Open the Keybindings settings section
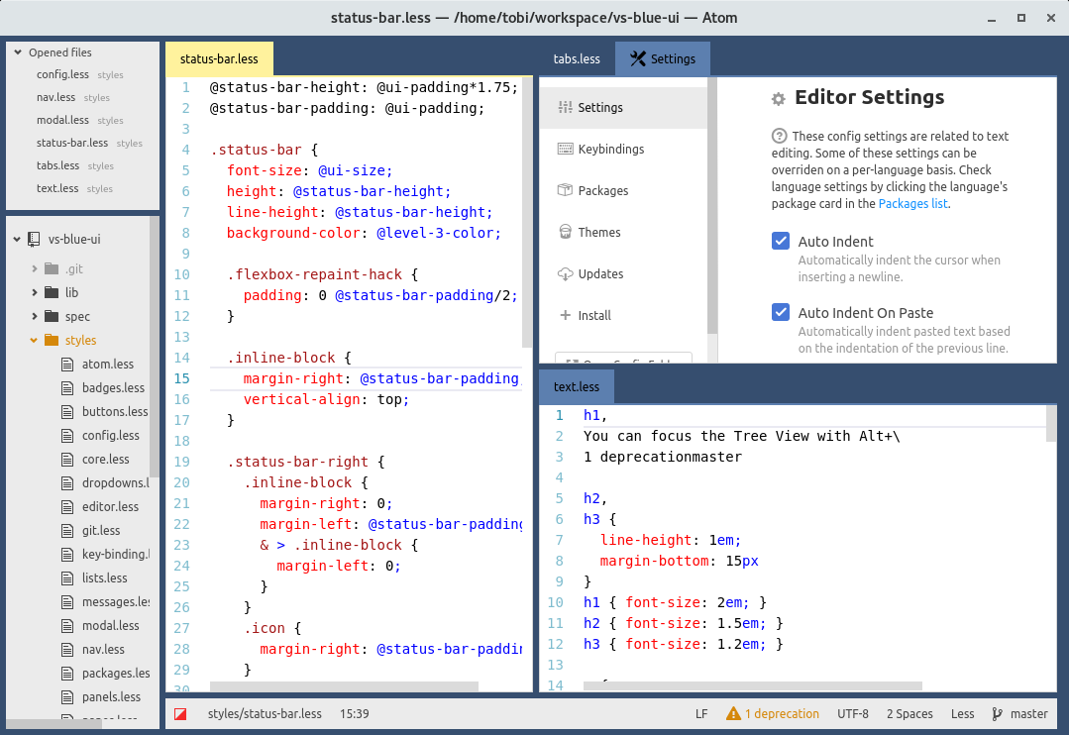Screen dimensions: 1069x735 [x=623, y=149]
